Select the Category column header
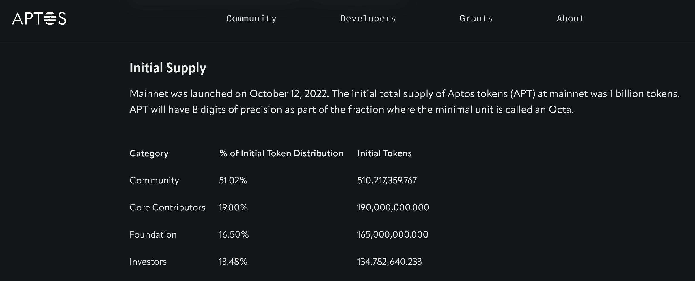 pos(148,153)
